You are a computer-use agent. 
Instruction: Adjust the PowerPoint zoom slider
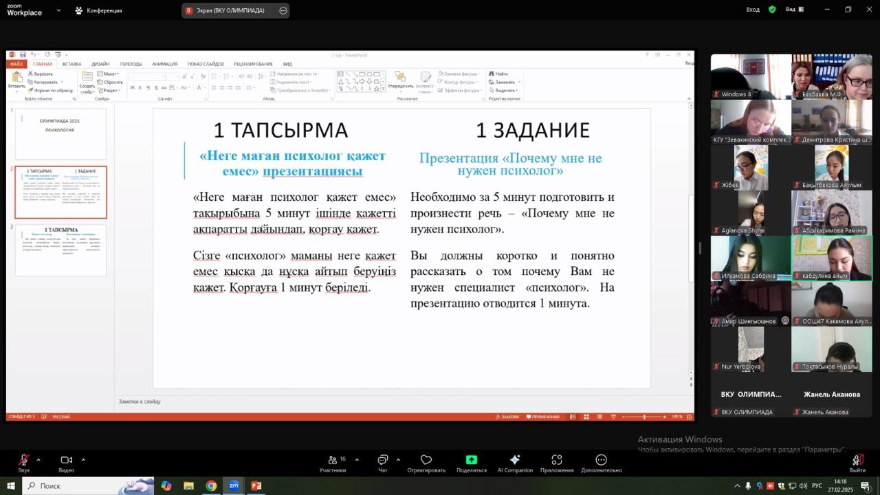[644, 417]
